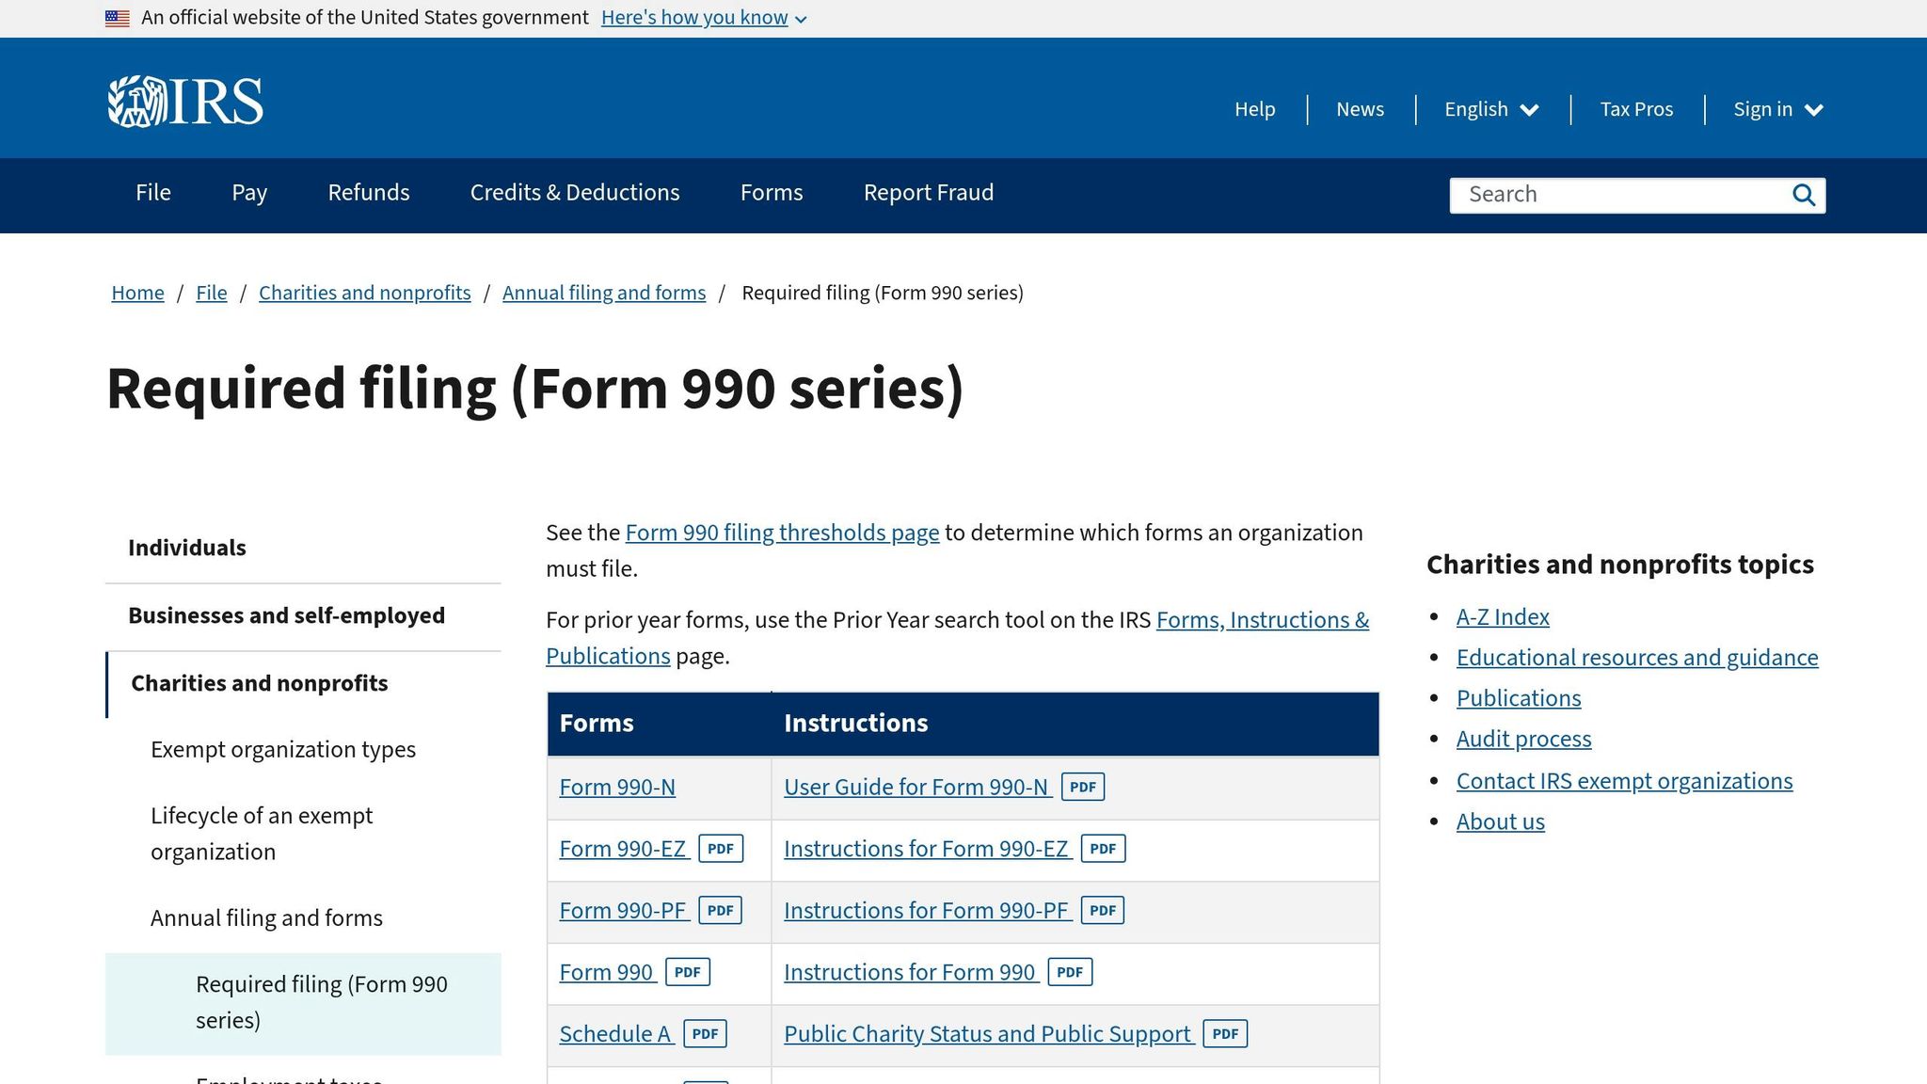
Task: Click PDF badge beside Form 990-EZ link
Action: [721, 849]
